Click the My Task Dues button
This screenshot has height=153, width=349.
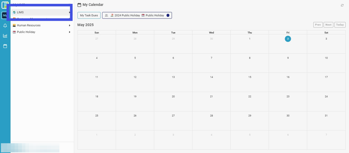click(x=89, y=15)
